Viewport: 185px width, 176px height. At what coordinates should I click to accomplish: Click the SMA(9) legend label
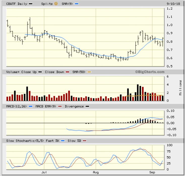point(67,4)
